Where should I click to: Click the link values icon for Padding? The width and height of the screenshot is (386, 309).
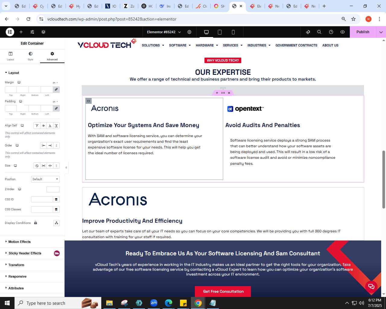point(56,108)
